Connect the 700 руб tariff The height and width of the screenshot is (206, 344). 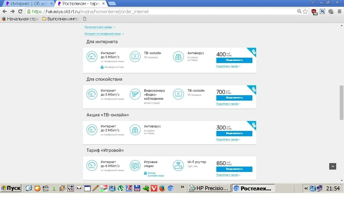pyautogui.click(x=234, y=98)
